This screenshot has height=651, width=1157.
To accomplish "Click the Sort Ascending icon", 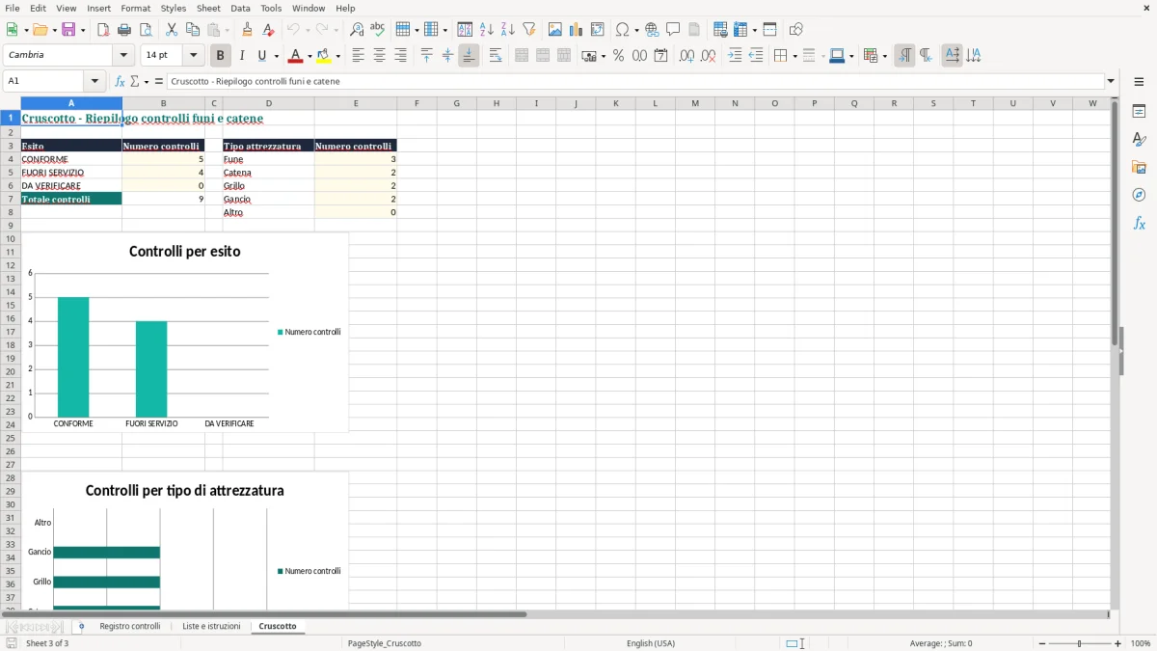I will click(487, 30).
